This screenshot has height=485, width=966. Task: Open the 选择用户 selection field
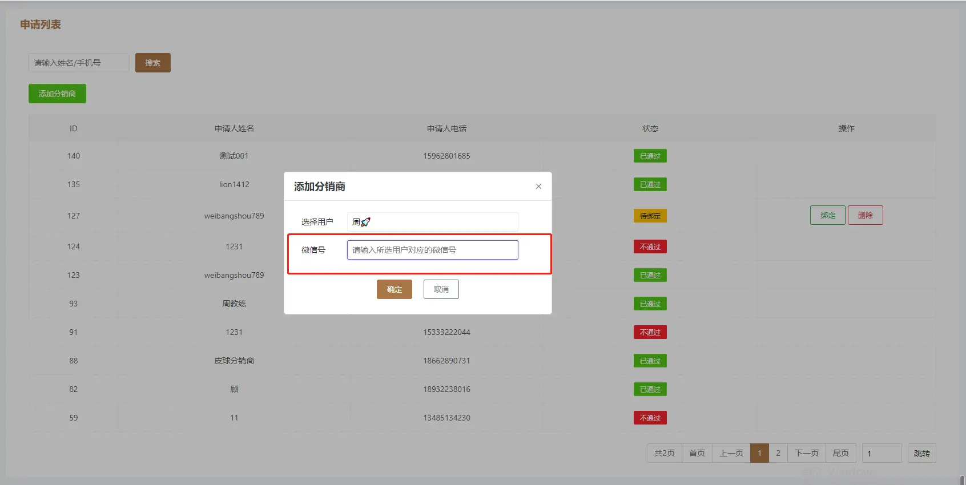click(432, 222)
